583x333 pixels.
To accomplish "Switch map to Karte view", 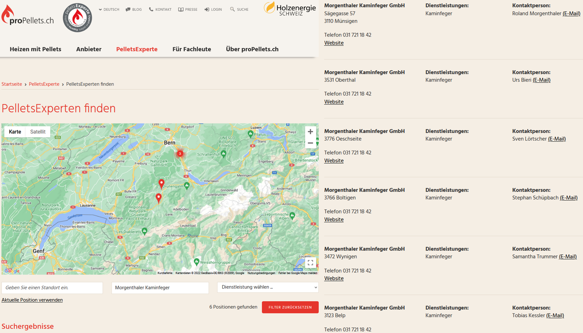I will click(15, 132).
